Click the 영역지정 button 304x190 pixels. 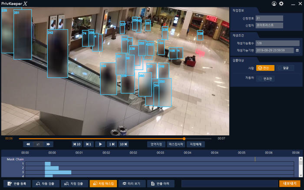tap(156, 144)
